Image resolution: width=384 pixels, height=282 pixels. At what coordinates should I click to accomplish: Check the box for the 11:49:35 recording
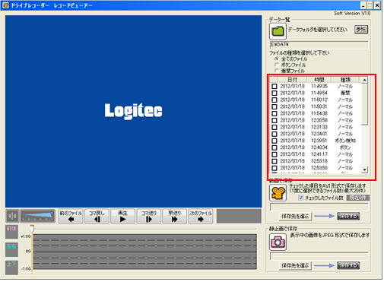pos(275,86)
